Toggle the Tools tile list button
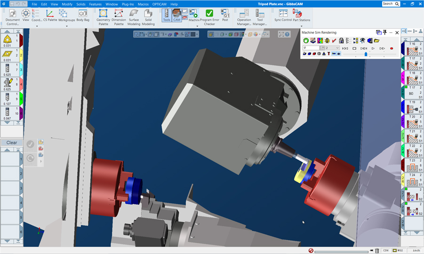The image size is (424, 254). (x=167, y=16)
